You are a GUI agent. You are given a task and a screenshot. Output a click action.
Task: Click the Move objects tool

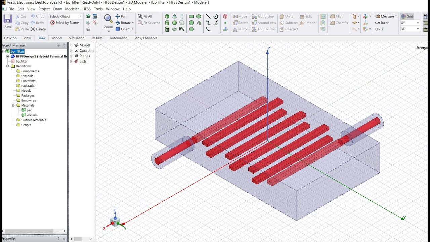[x=240, y=16]
